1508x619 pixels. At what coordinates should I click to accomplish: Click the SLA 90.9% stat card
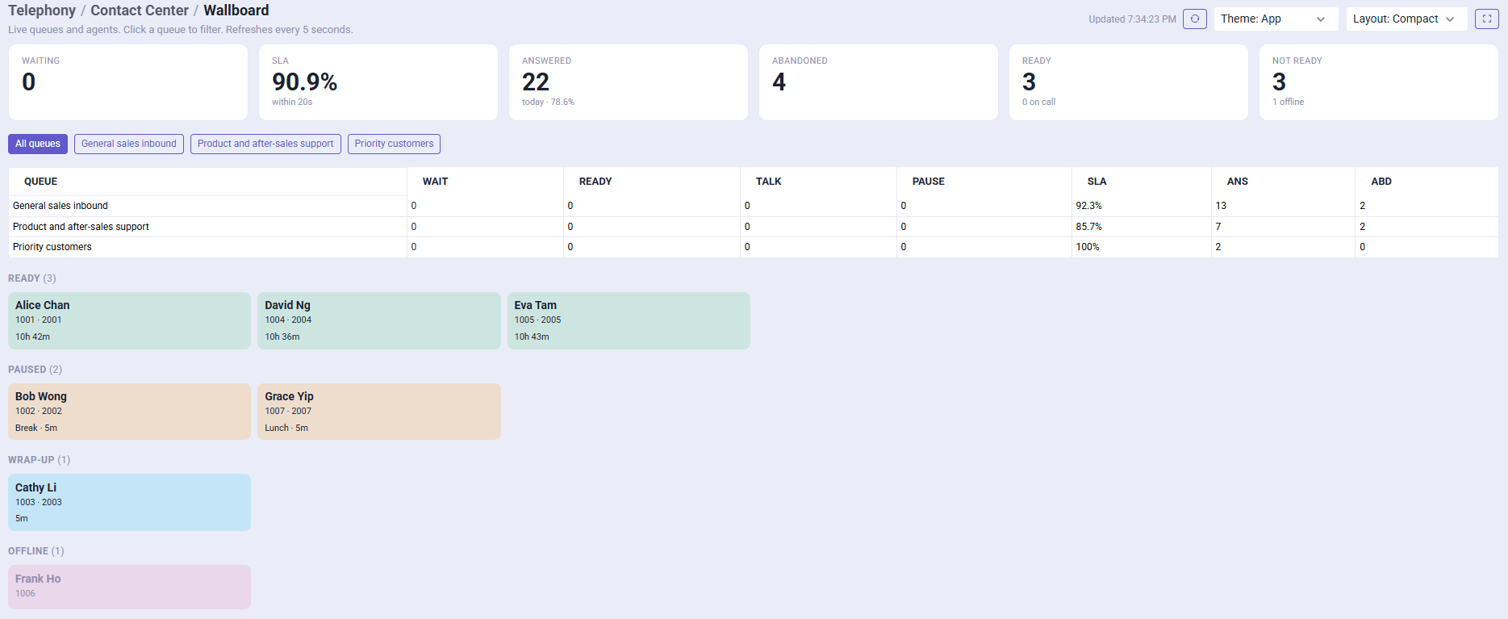[x=378, y=82]
